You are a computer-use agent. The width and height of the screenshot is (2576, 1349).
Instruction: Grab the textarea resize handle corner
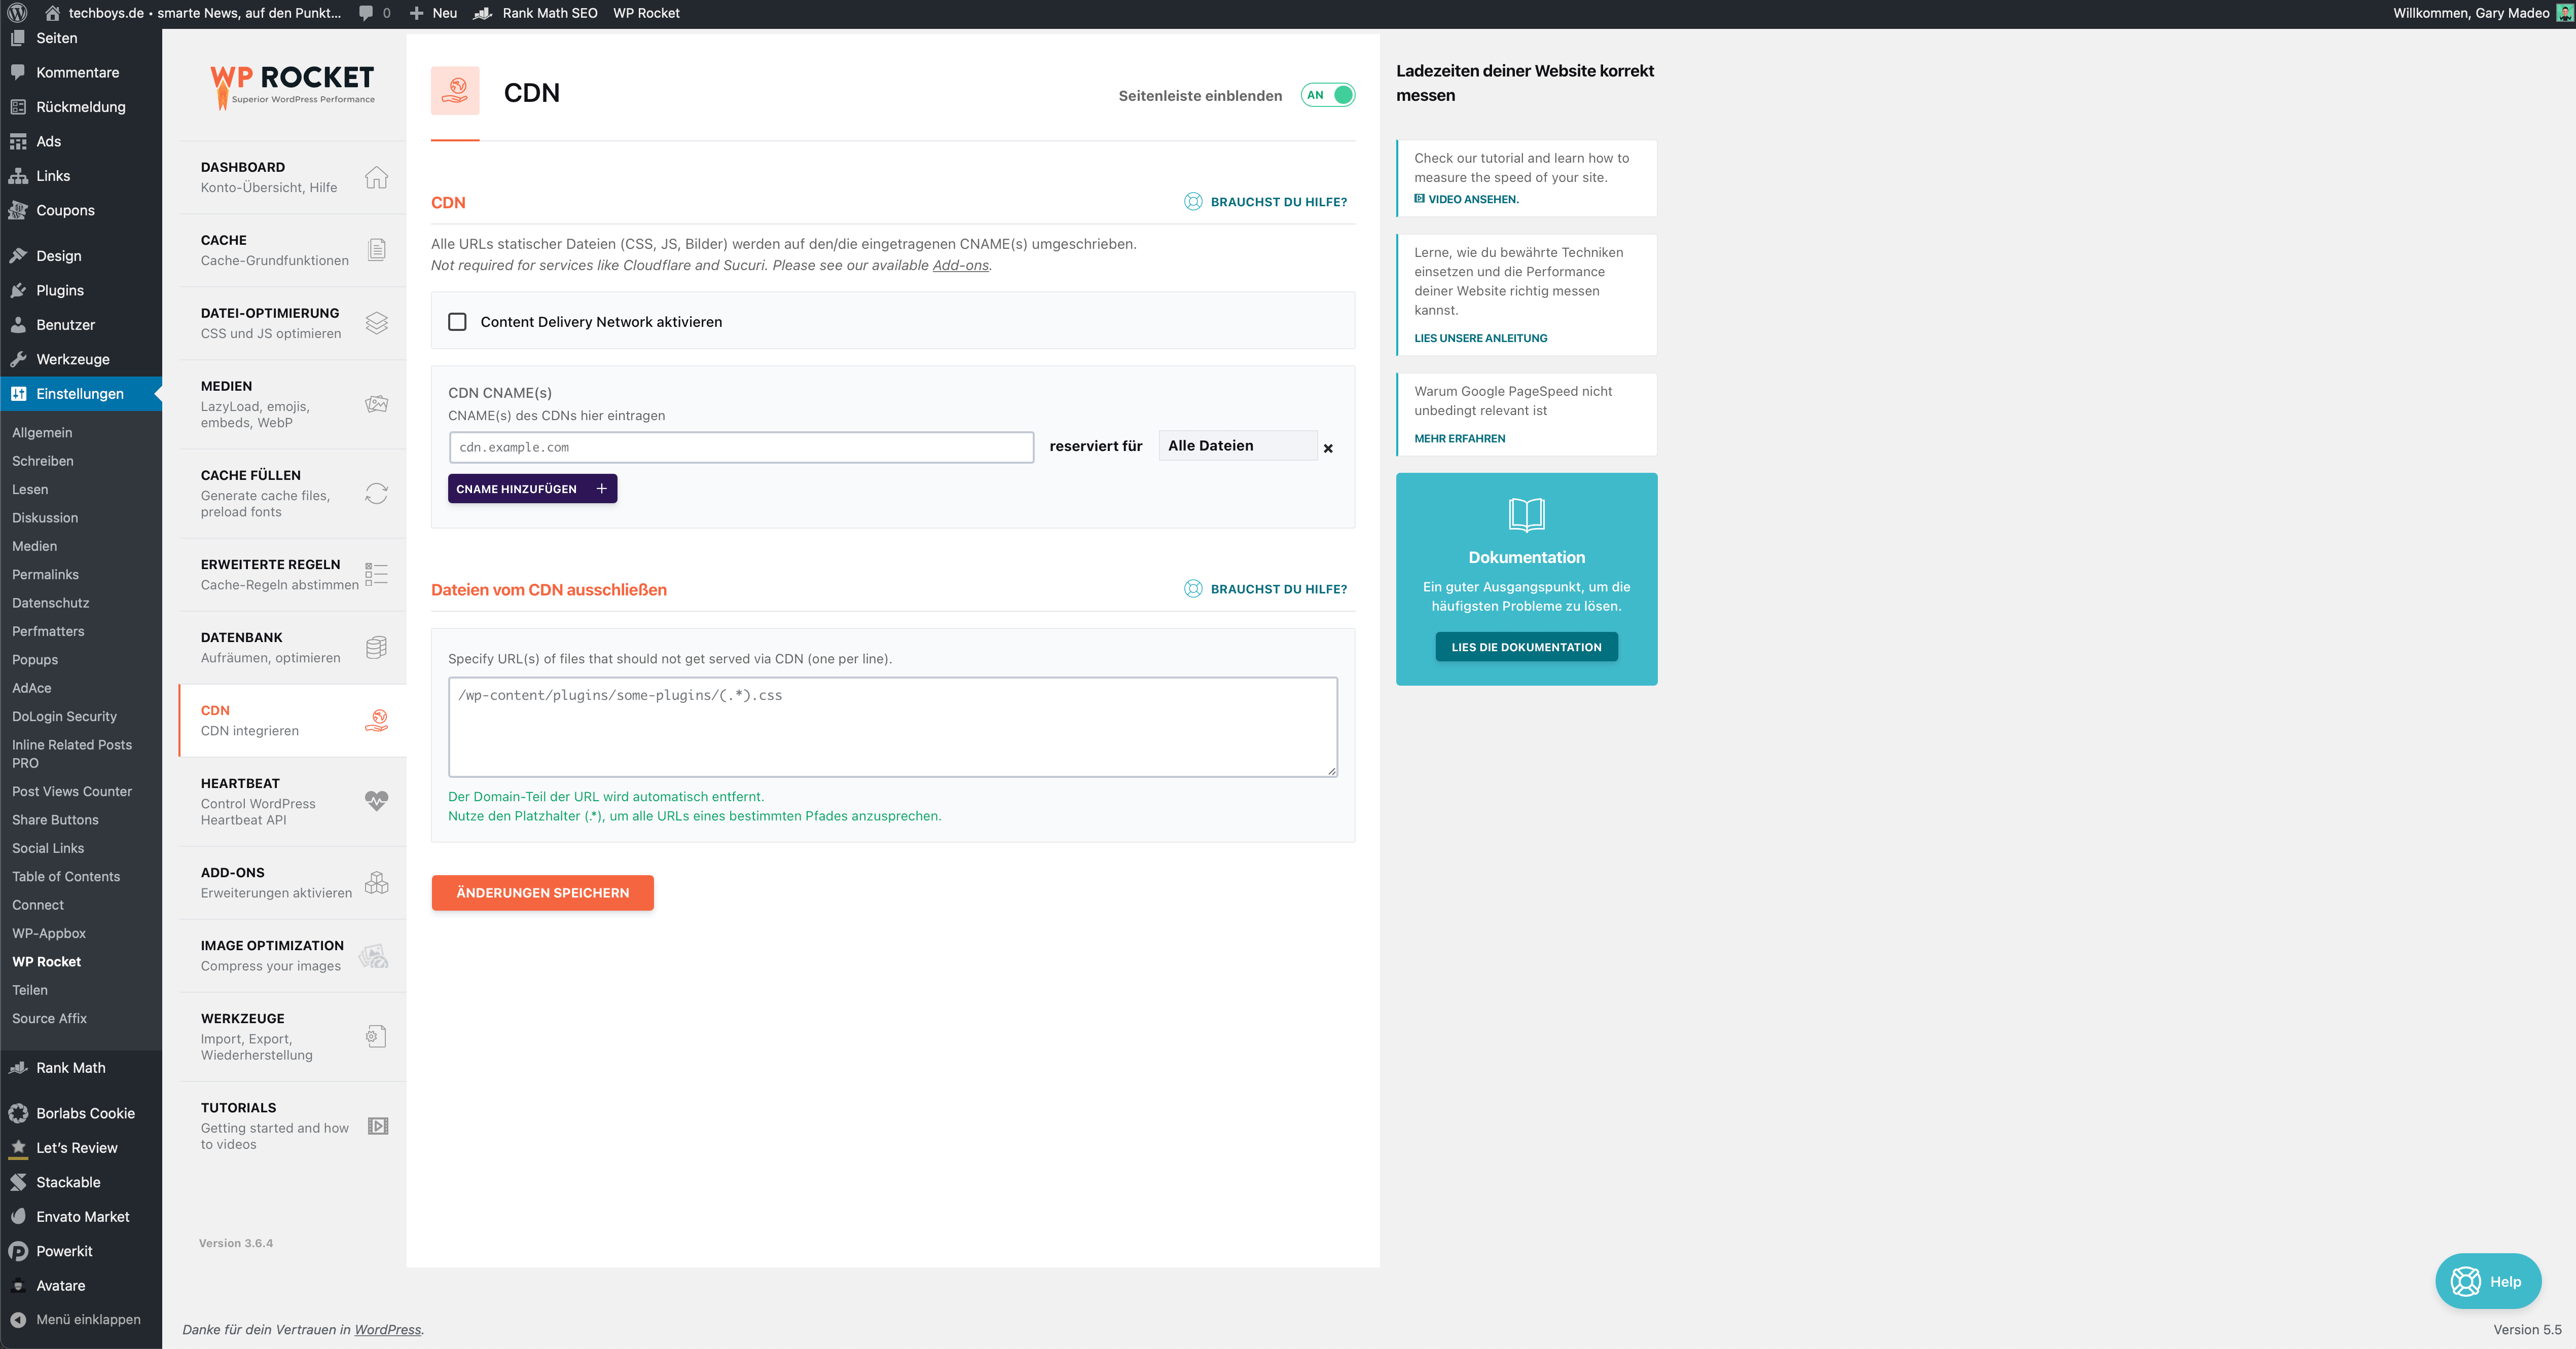(x=1331, y=770)
